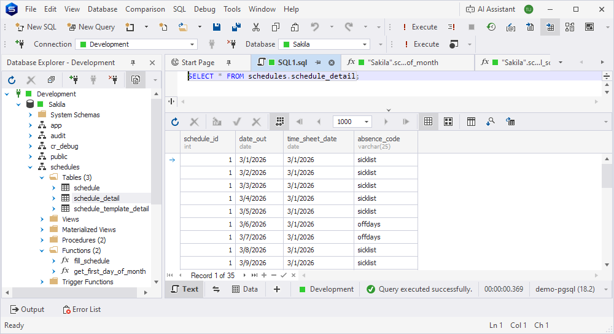Viewport: 614px width, 334px height.
Task: Switch results to card view
Action: coord(448,122)
